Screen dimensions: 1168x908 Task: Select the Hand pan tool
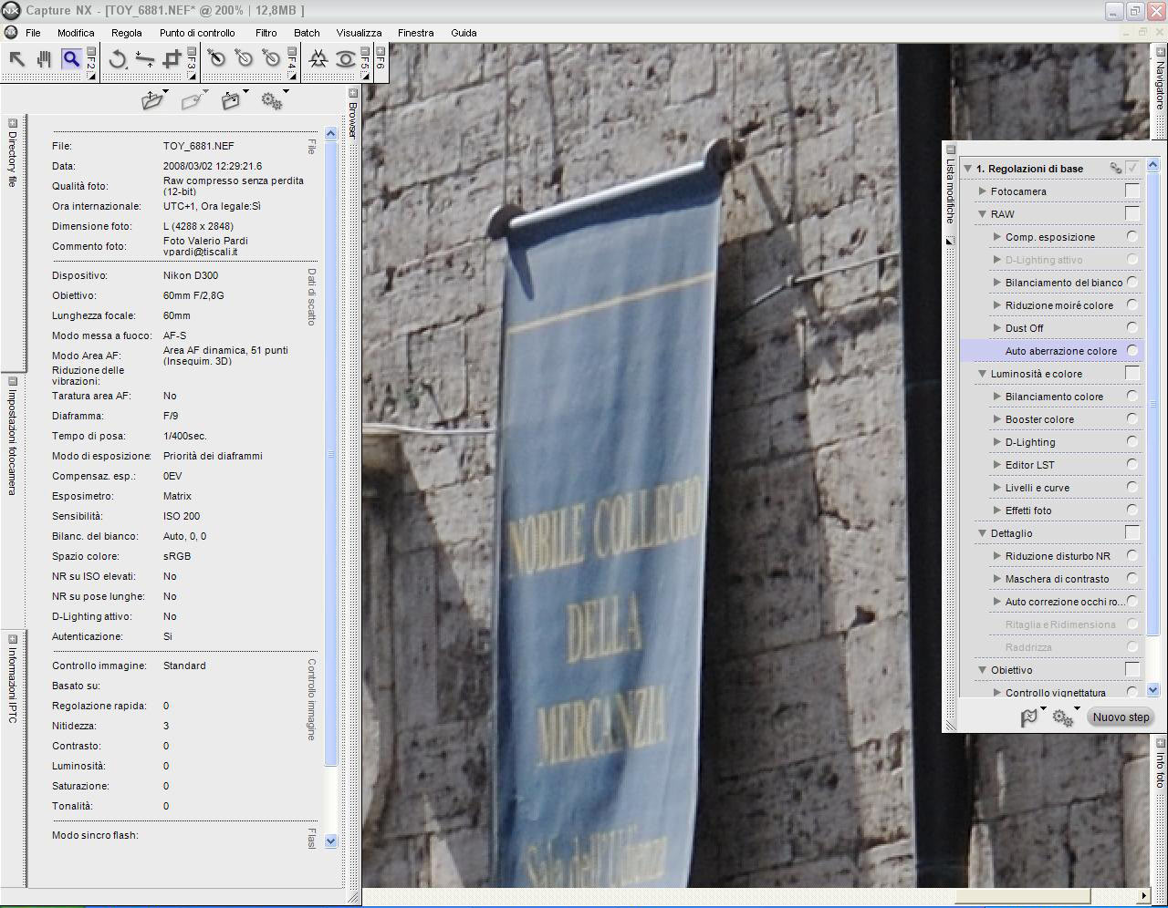coord(44,59)
